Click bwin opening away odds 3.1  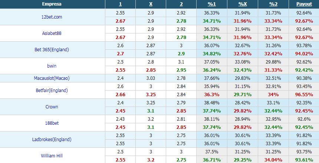(181, 62)
